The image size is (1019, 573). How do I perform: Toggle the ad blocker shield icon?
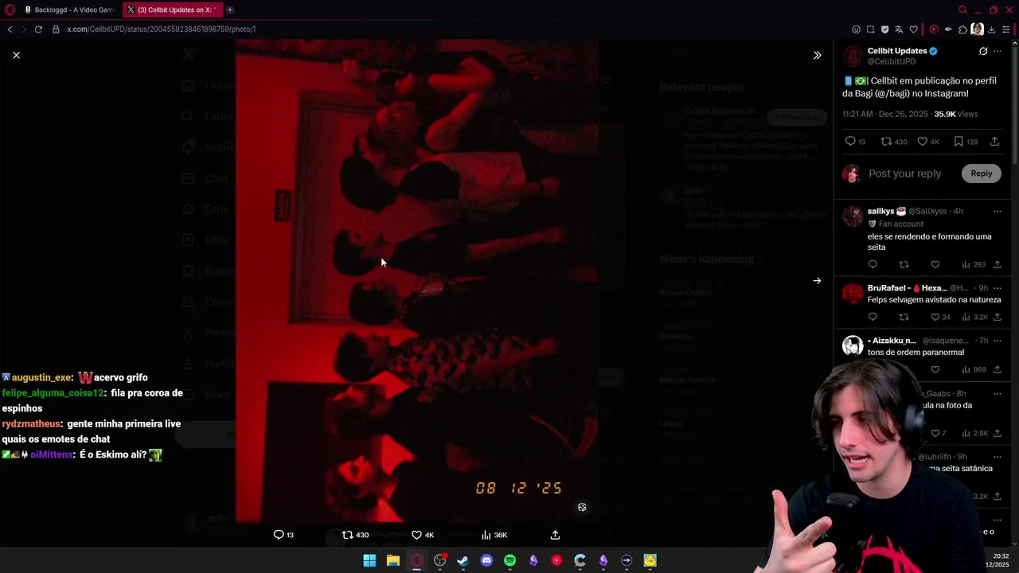(x=884, y=29)
